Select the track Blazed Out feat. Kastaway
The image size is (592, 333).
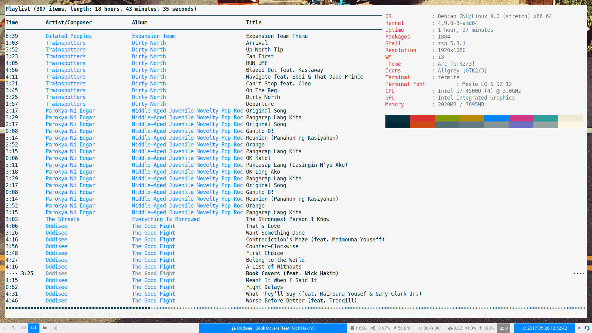285,70
